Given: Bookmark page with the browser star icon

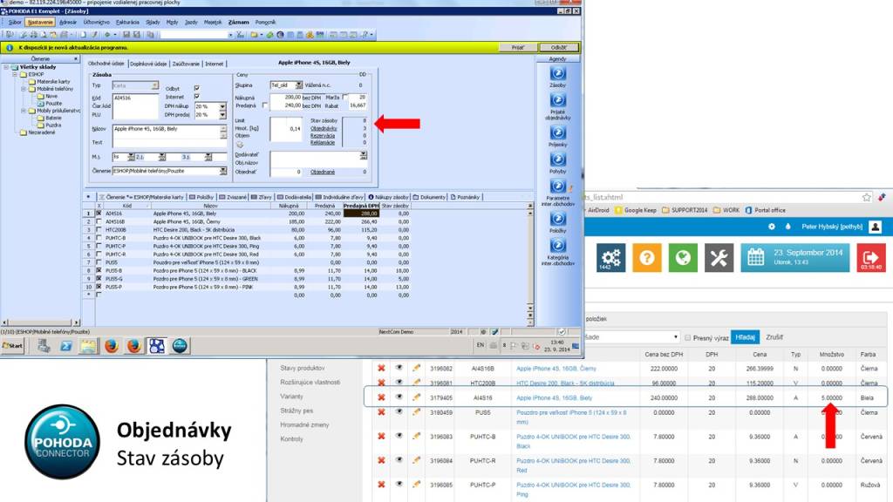Looking at the screenshot, I should pos(866,197).
